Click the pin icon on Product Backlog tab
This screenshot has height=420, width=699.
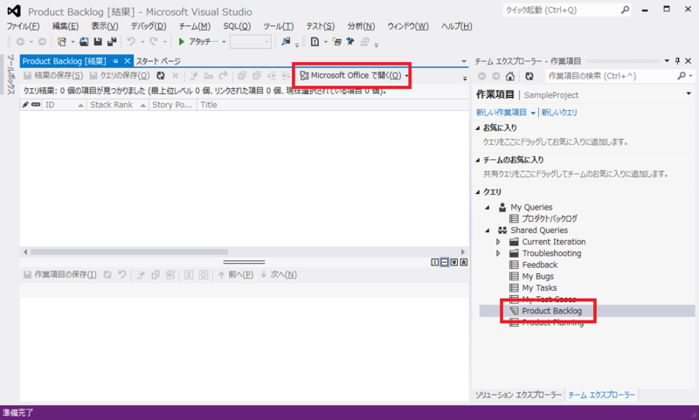click(x=115, y=61)
